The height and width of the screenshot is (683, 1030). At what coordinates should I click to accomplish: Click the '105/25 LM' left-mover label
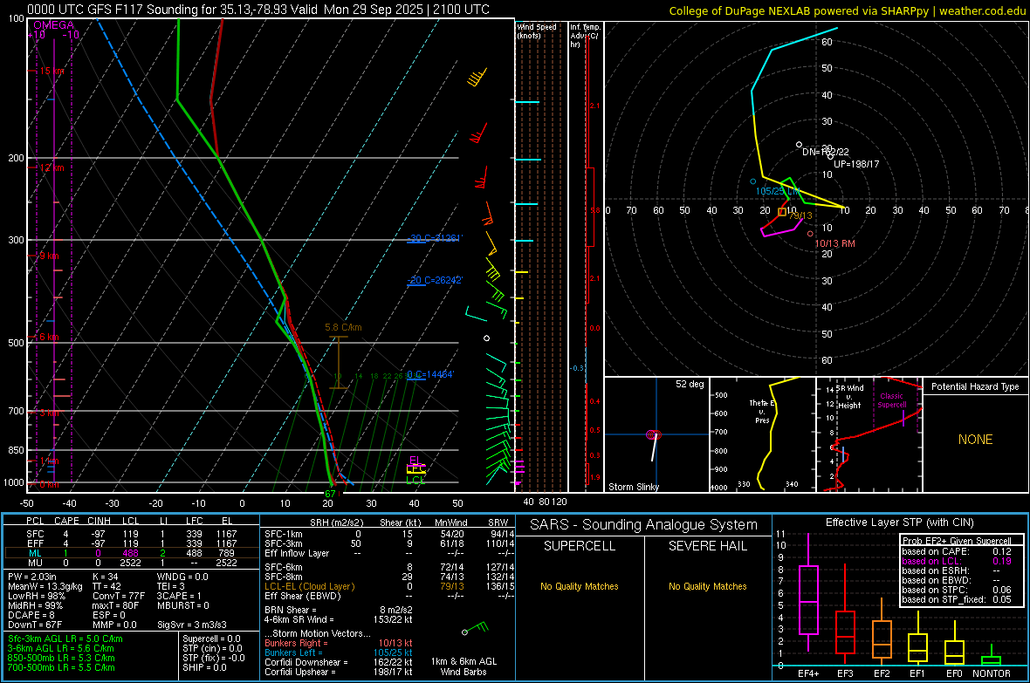click(777, 191)
